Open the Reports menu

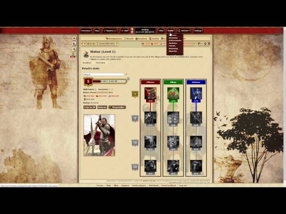[x=110, y=31]
